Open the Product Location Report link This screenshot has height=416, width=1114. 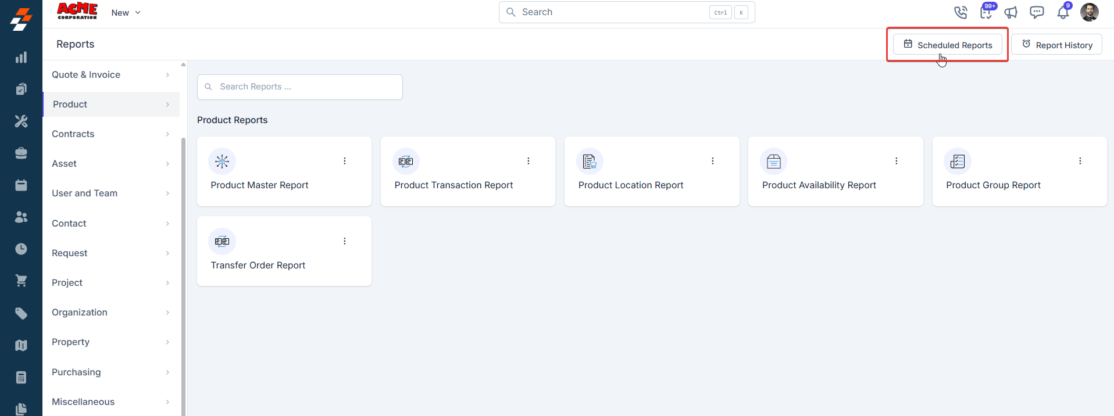click(x=631, y=185)
